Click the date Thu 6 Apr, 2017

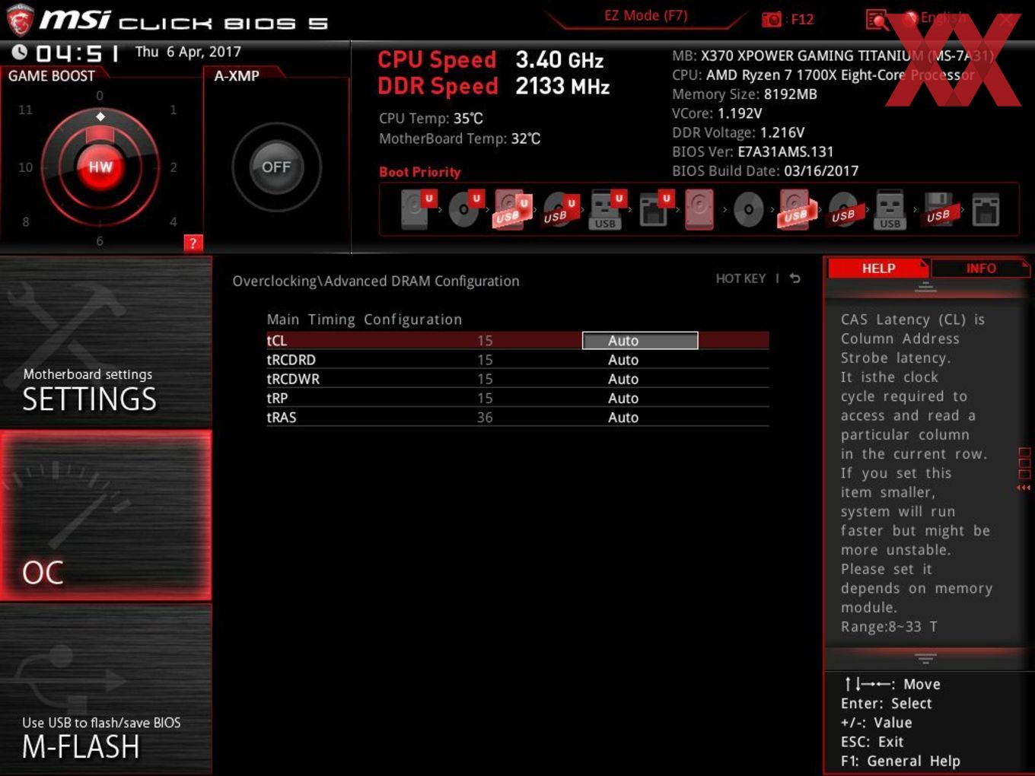pos(188,52)
